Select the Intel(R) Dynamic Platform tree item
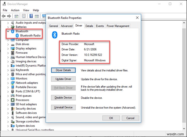The image size is (187, 137). click(31, 66)
